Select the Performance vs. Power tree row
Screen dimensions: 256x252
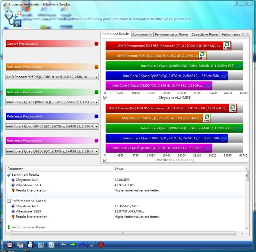pos(125,227)
